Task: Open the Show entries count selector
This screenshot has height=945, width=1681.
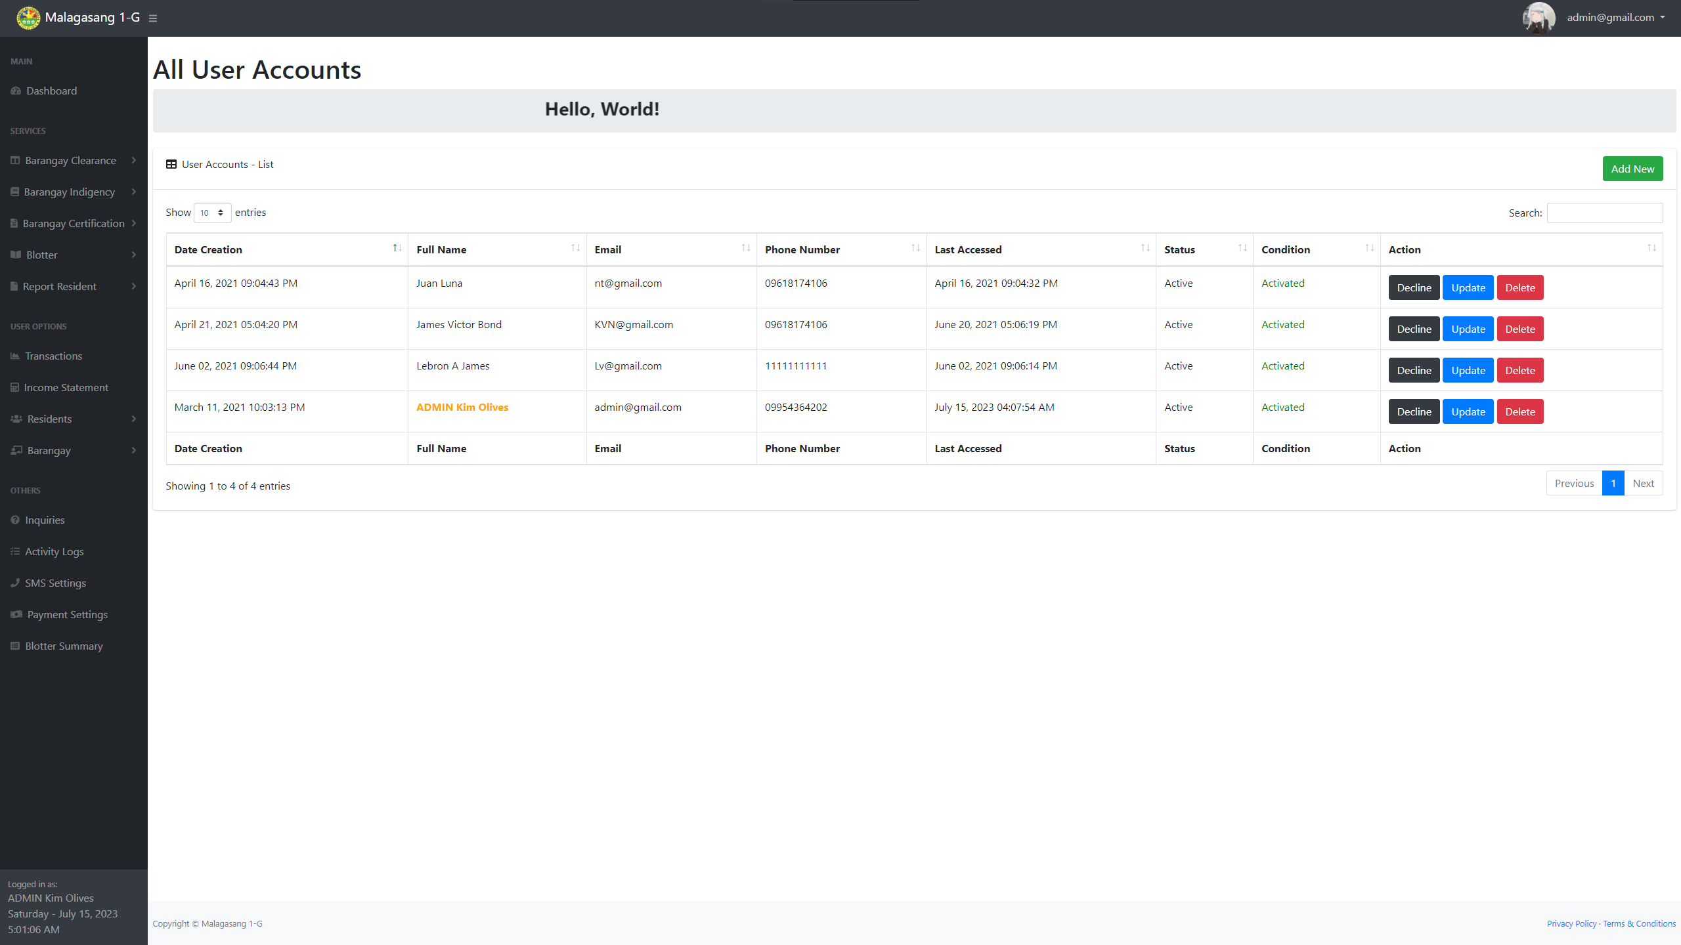Action: click(212, 213)
